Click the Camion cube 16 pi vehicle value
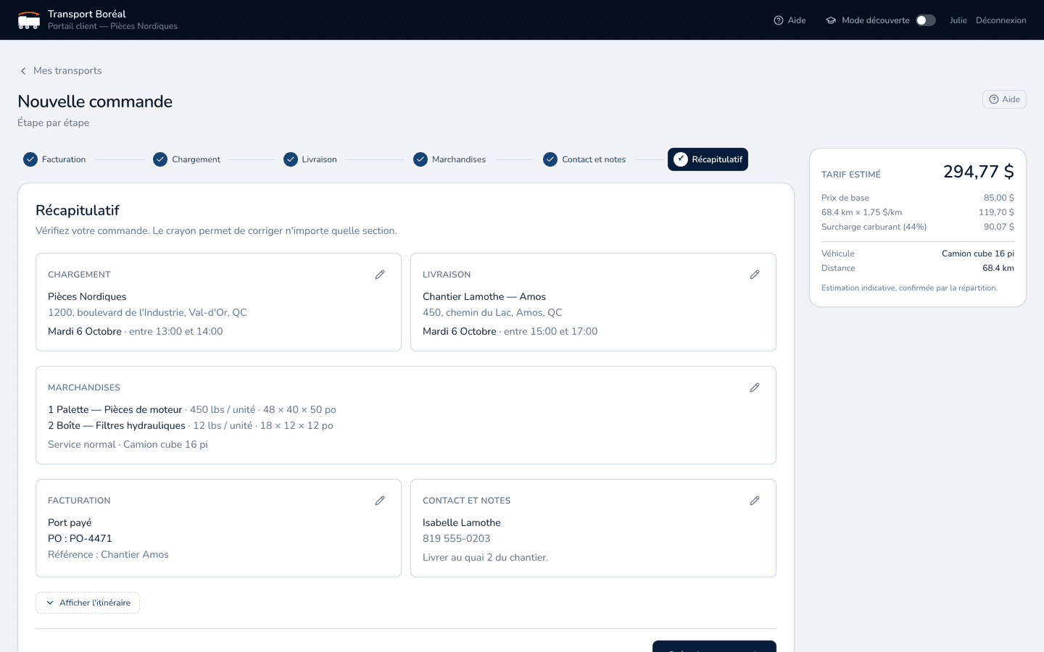The image size is (1044, 652). tap(977, 254)
